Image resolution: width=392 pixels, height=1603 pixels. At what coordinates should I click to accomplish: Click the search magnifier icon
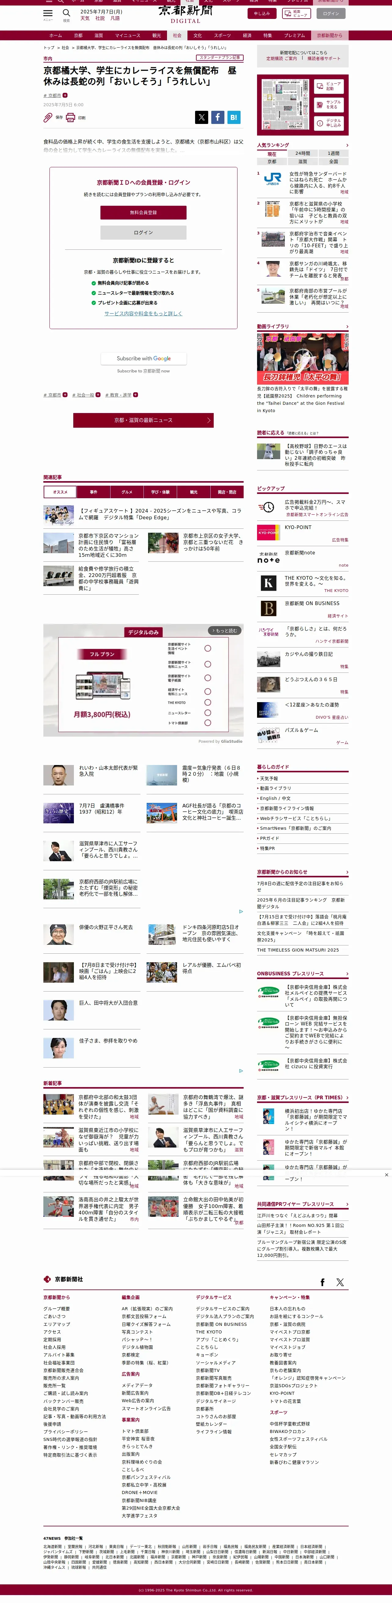(x=66, y=13)
